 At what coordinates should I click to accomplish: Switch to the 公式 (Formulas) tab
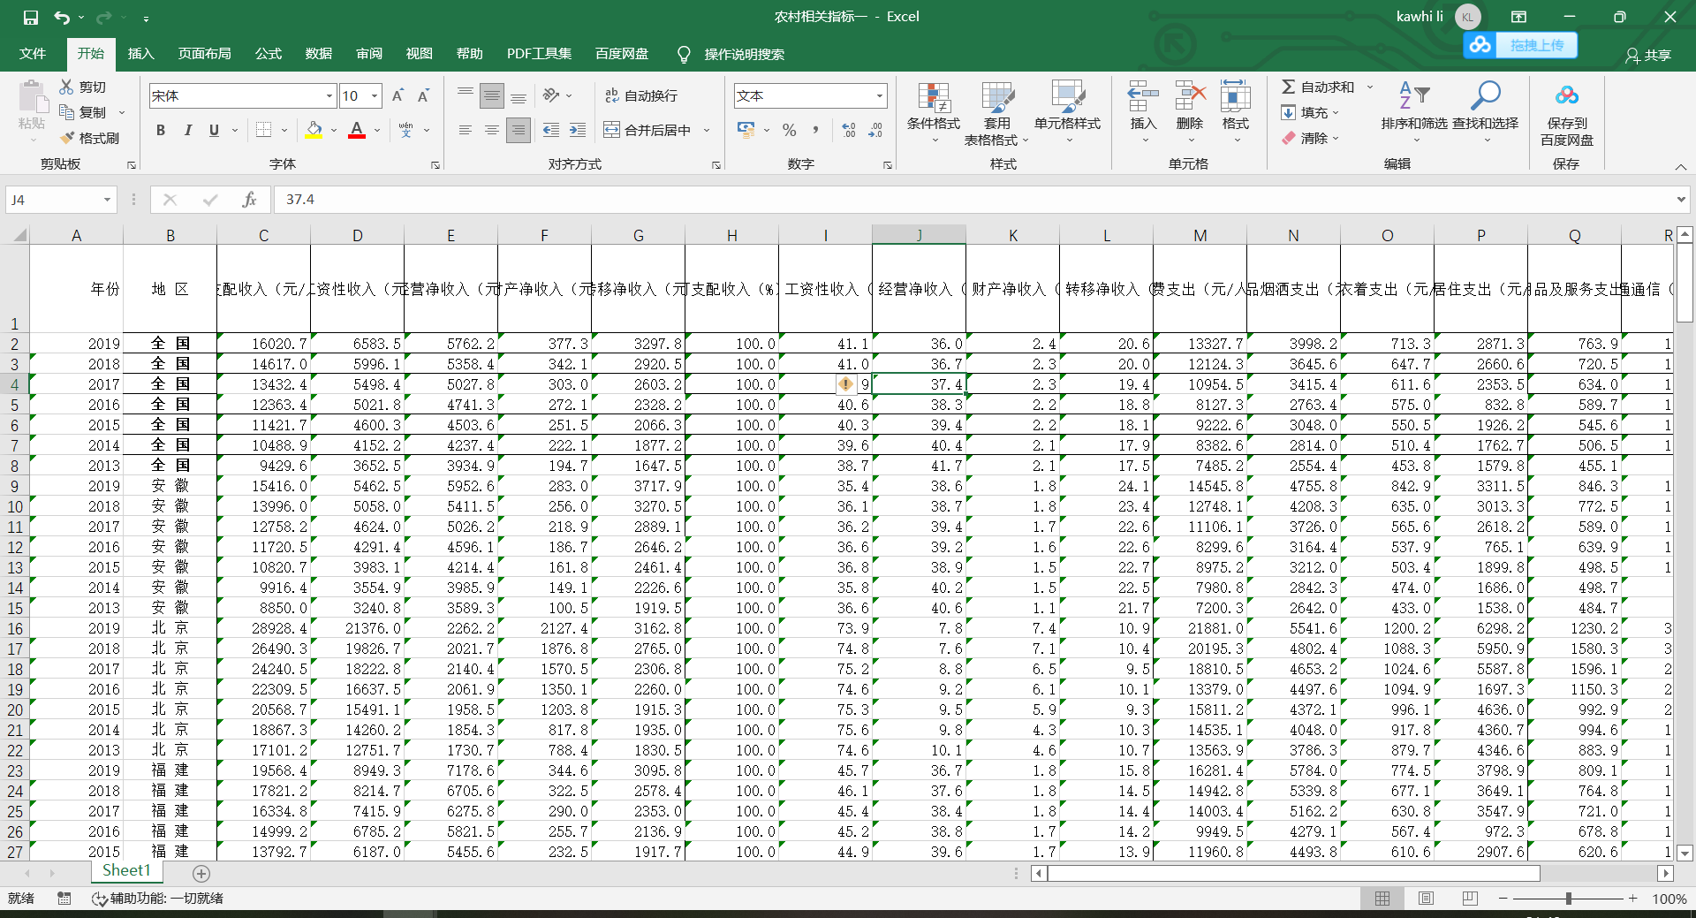coord(268,54)
